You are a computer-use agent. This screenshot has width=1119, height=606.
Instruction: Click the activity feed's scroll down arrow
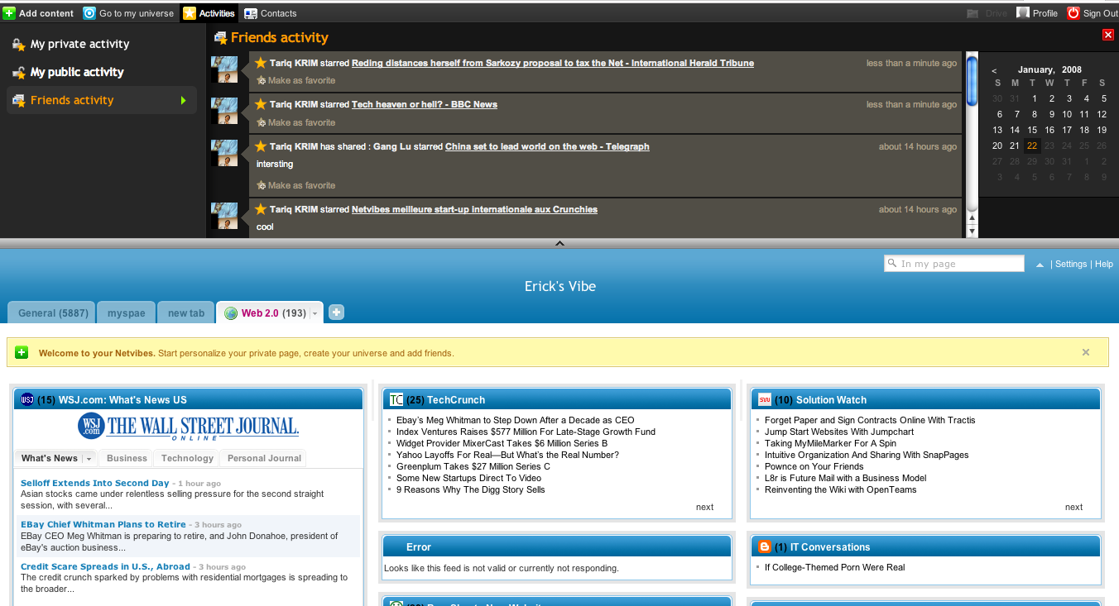click(973, 231)
